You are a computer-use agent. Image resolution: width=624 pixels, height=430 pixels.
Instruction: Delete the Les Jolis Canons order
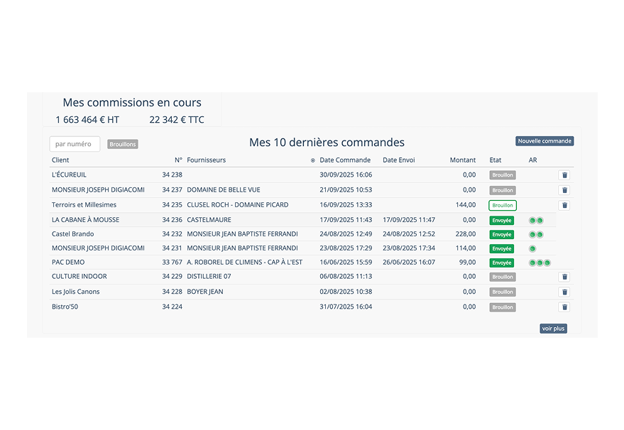564,292
